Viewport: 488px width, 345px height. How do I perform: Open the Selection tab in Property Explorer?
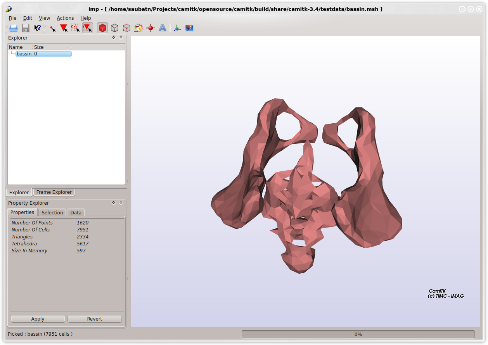pos(52,212)
